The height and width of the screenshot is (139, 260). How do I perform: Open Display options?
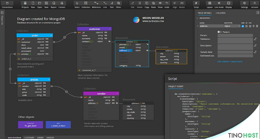[229, 3]
